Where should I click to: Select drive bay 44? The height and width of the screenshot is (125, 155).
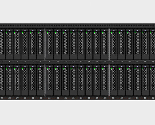pos(137,80)
